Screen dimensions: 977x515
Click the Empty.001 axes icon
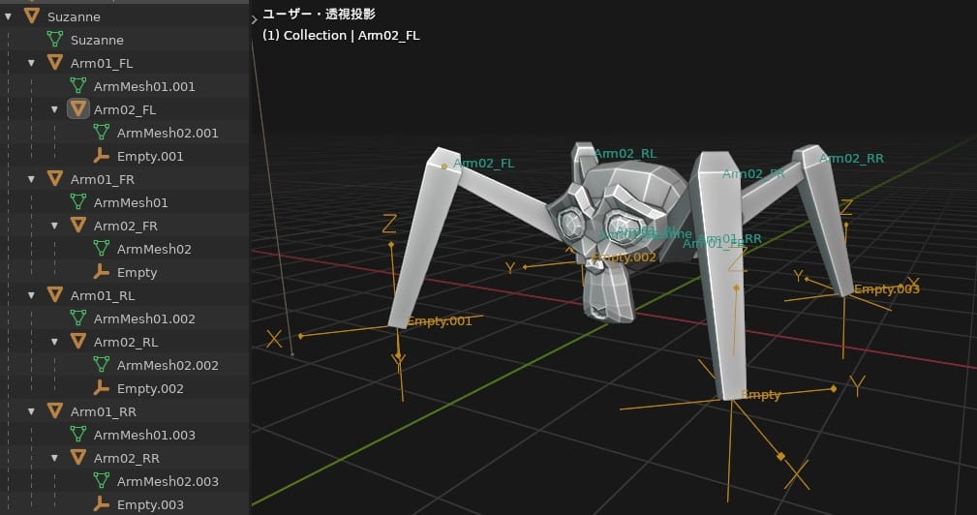[101, 156]
